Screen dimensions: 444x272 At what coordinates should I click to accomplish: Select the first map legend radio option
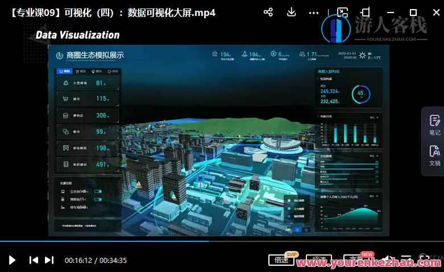coord(289,200)
